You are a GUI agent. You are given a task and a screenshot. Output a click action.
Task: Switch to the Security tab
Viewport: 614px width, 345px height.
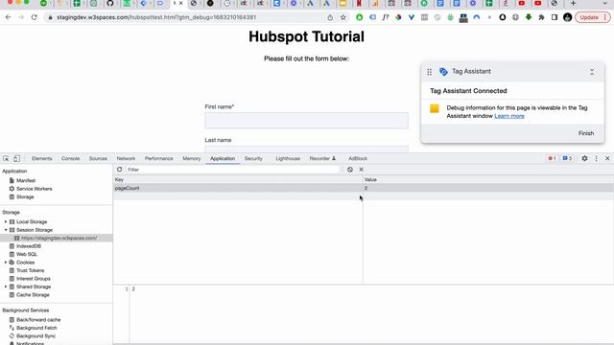253,158
